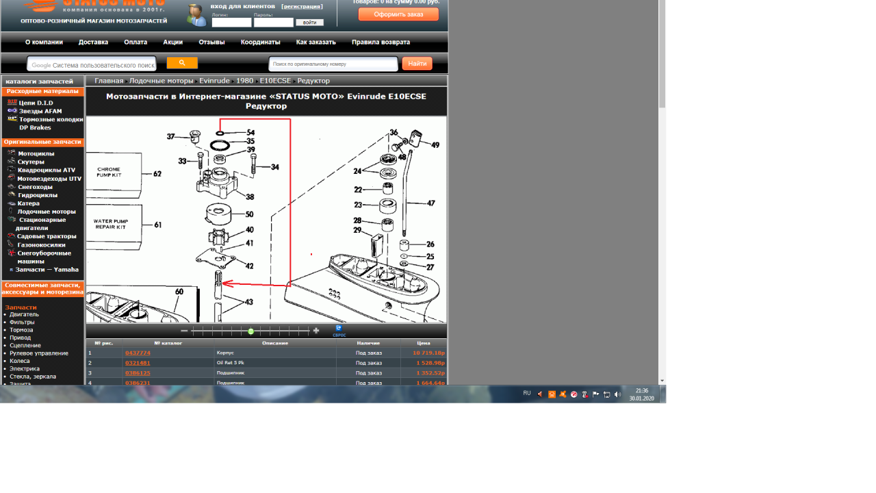Open the Газонокосилки catalog

point(42,244)
